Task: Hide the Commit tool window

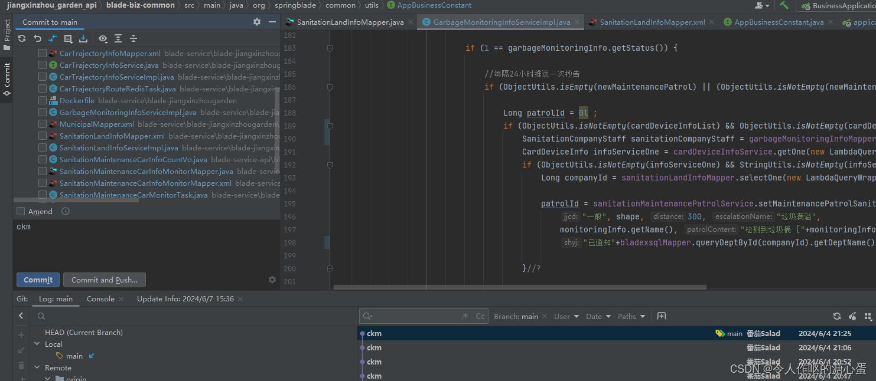Action: point(271,22)
